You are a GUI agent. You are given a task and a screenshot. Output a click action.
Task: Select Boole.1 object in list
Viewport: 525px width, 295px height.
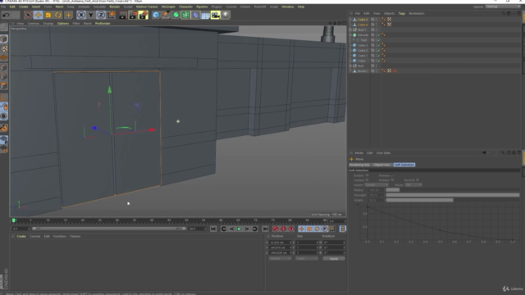point(363,71)
